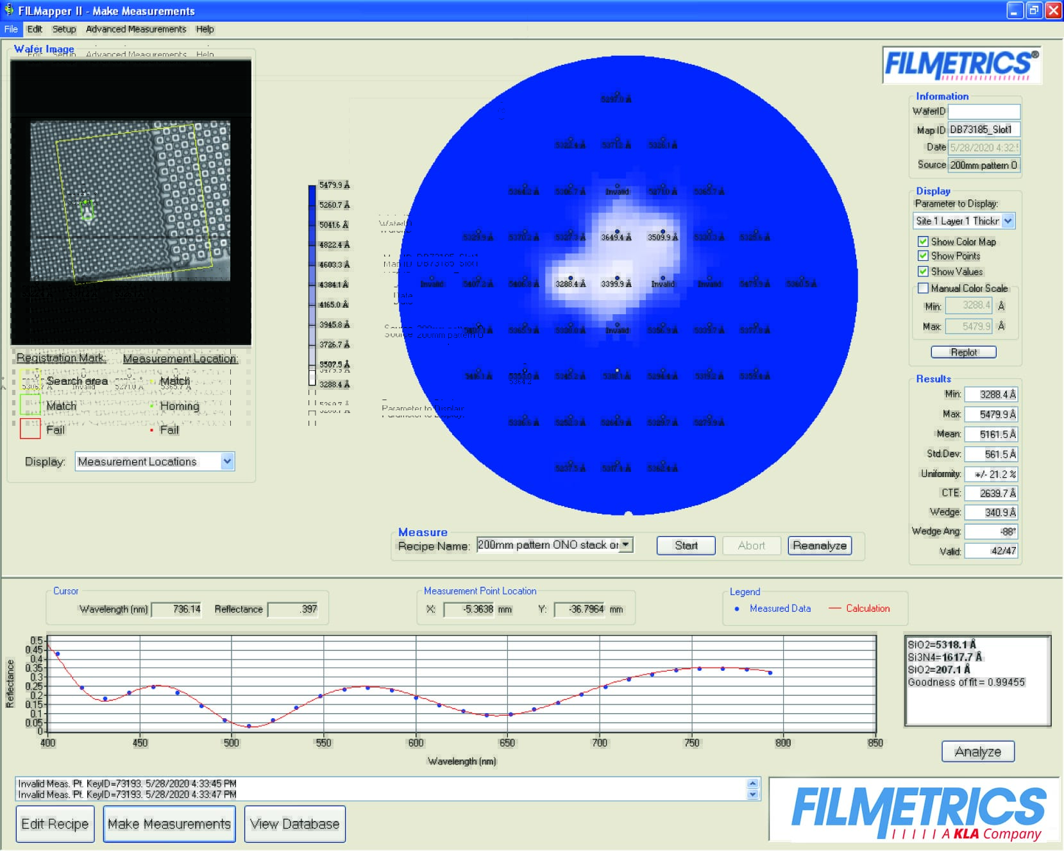Viewport: 1064px width, 851px height.
Task: Click the log list scroll-down arrow
Action: [x=753, y=795]
